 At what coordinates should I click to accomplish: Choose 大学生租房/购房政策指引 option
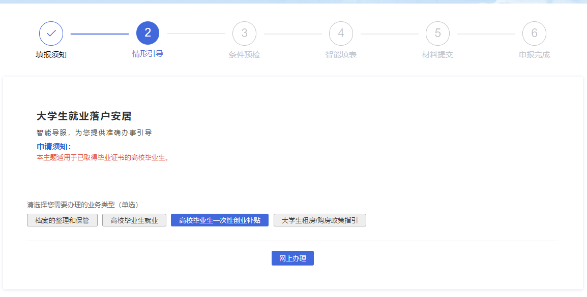(319, 220)
